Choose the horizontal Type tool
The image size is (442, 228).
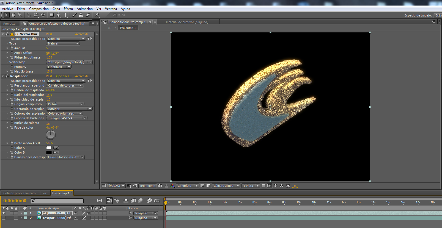coord(65,15)
